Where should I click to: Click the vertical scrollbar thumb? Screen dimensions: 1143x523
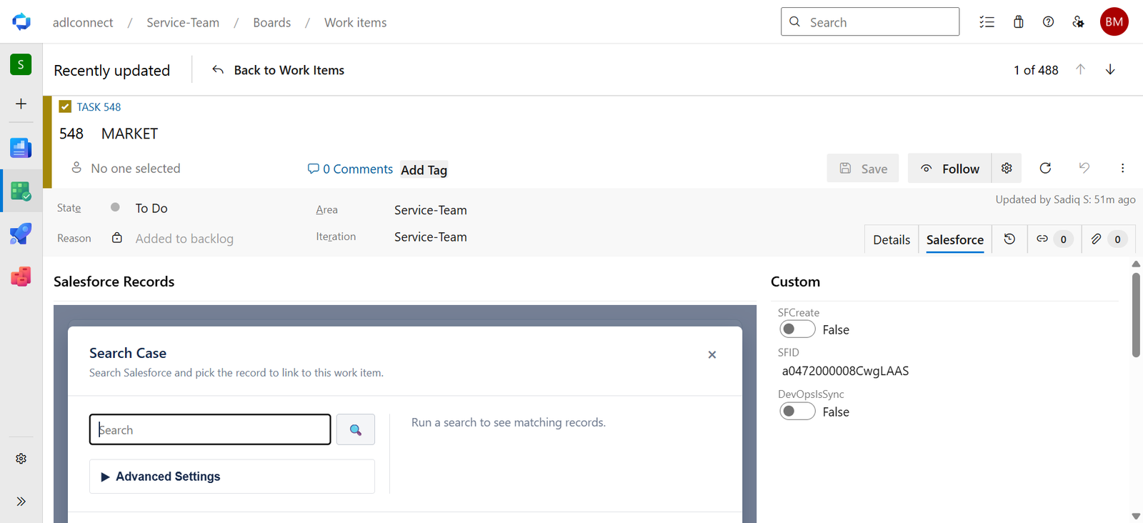point(1136,314)
